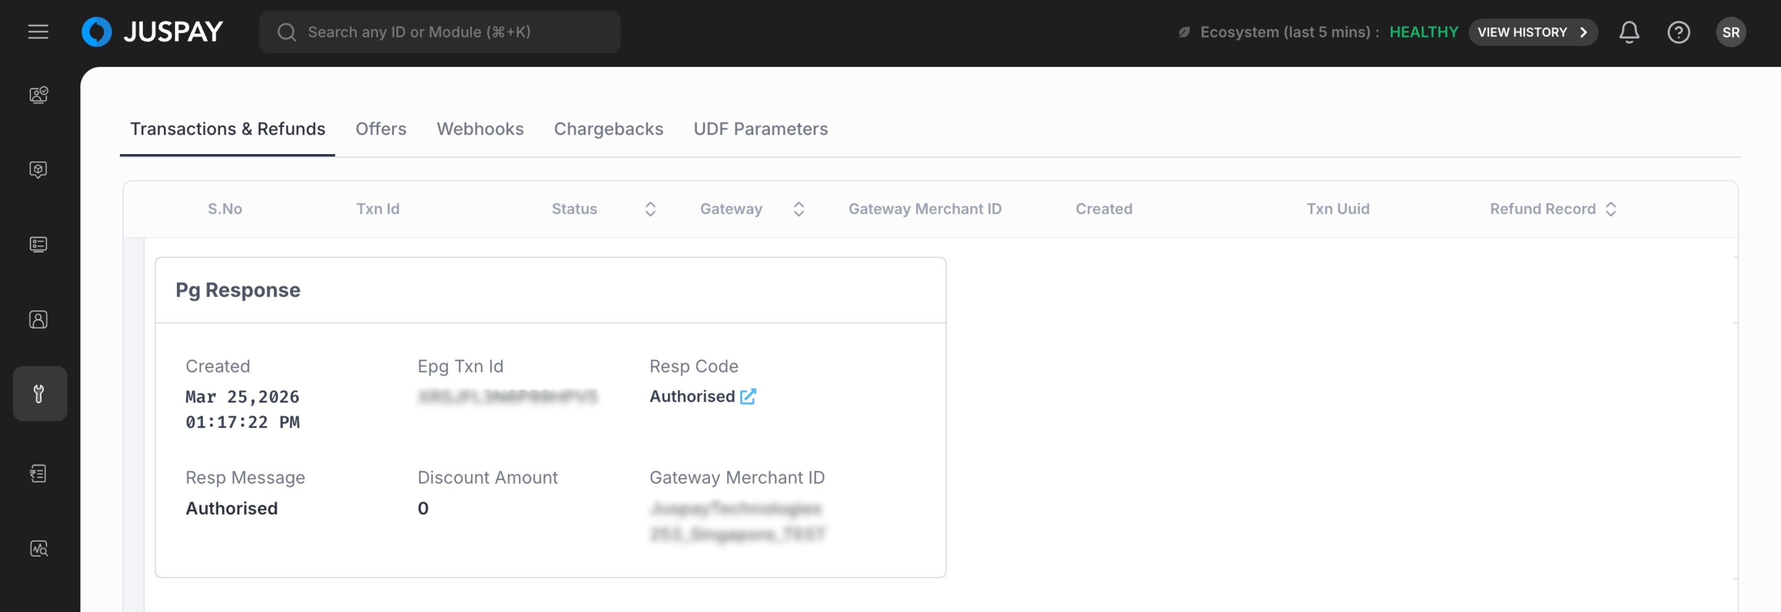
Task: Click the Discount Amount value 0
Action: 423,509
